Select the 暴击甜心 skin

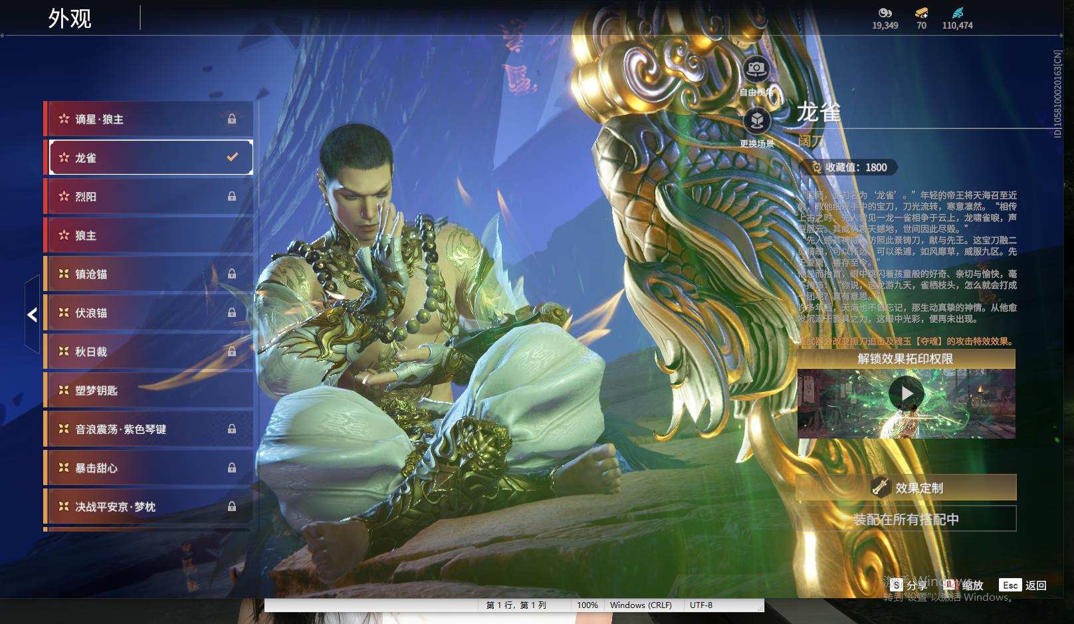(x=149, y=468)
